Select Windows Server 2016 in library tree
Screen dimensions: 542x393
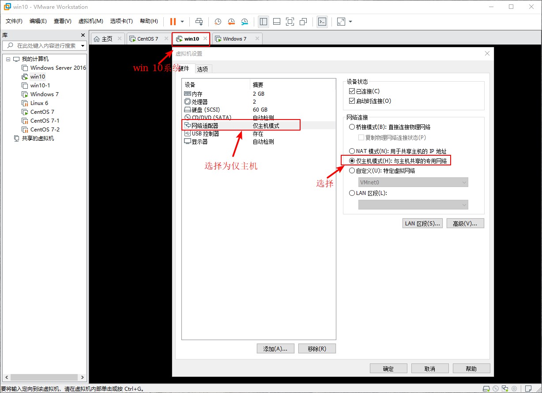[58, 68]
